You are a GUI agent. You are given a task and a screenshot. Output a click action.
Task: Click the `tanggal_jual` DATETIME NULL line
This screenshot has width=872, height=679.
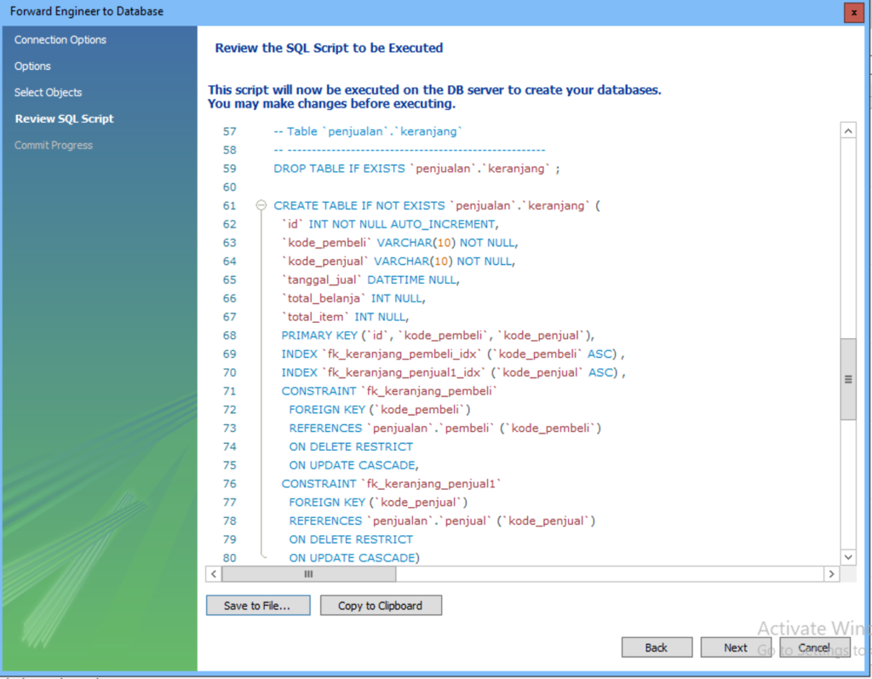click(370, 280)
